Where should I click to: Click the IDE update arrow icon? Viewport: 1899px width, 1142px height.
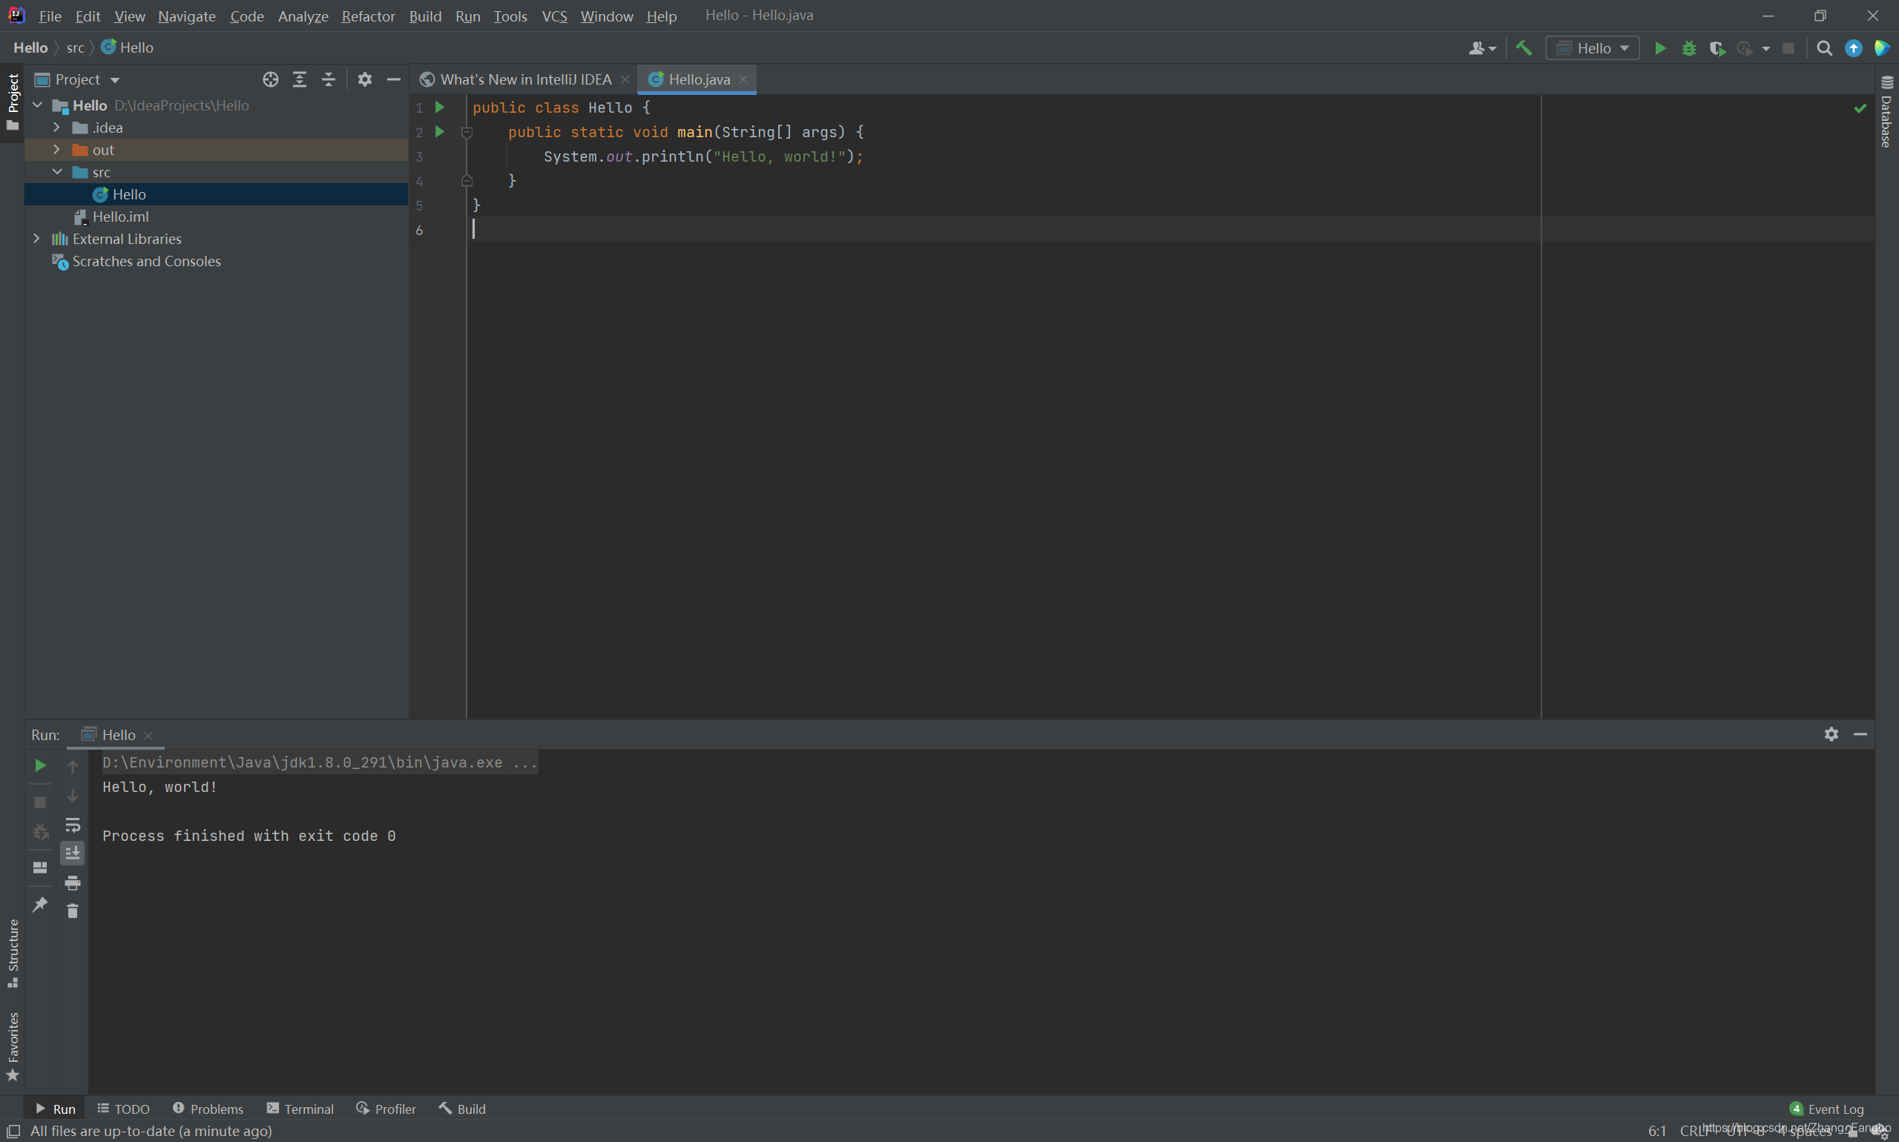pyautogui.click(x=1854, y=48)
